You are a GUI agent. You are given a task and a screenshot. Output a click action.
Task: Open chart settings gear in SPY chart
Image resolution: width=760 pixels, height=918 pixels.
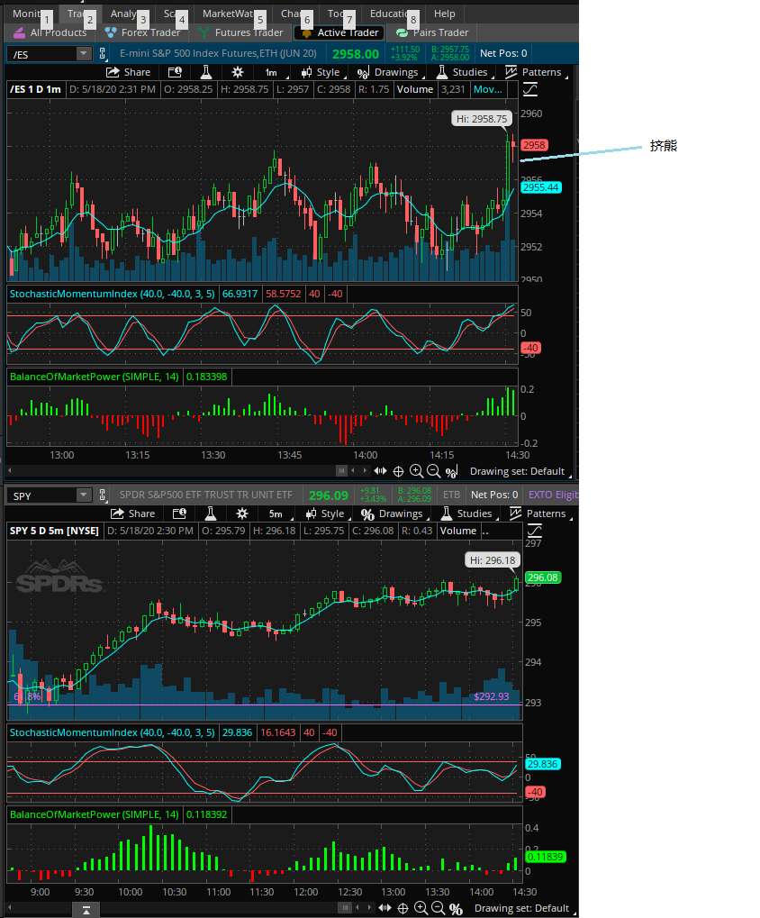tap(241, 514)
